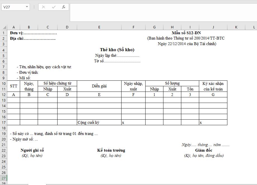257x185 pixels.
Task: Click inside the Name Box showing V27
Action: pyautogui.click(x=14, y=7)
